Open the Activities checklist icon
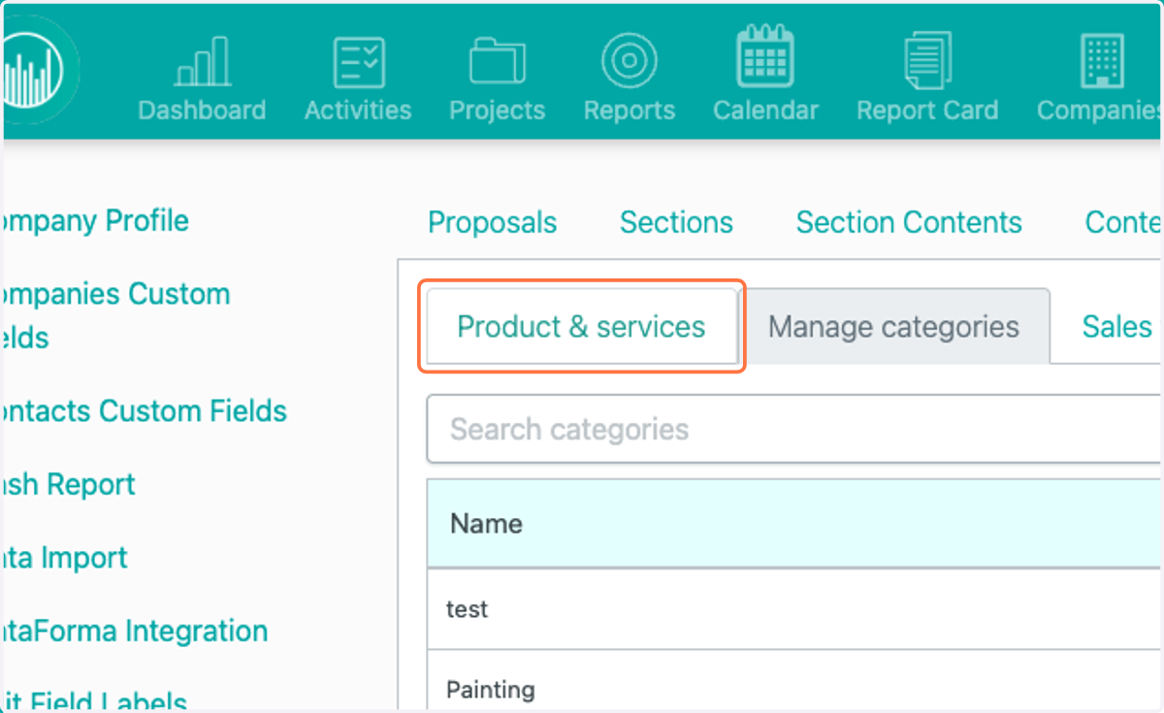Image resolution: width=1164 pixels, height=713 pixels. click(358, 62)
